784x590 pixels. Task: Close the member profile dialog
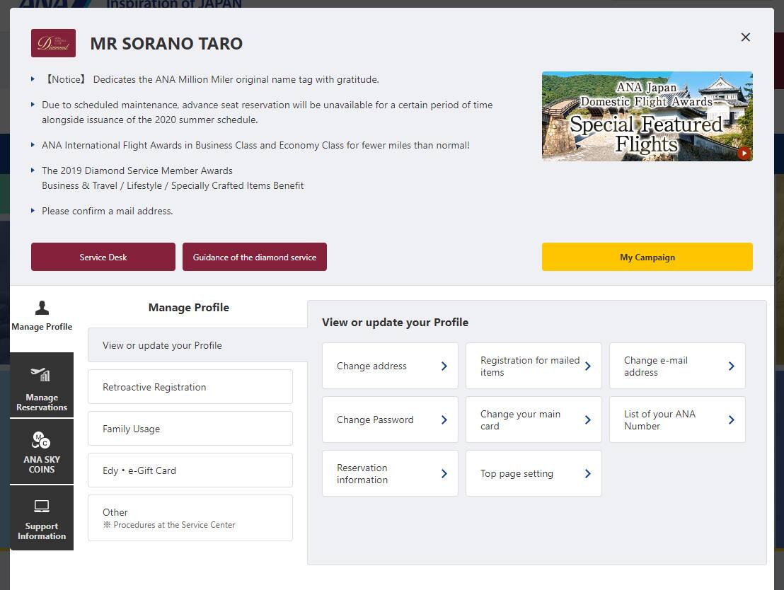(746, 37)
